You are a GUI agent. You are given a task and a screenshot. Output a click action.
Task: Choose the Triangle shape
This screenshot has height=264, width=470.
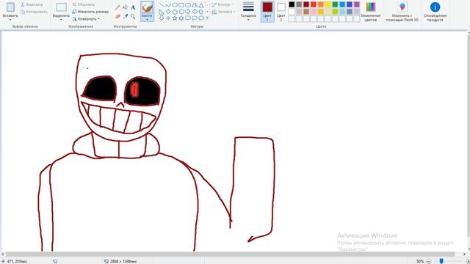click(201, 5)
